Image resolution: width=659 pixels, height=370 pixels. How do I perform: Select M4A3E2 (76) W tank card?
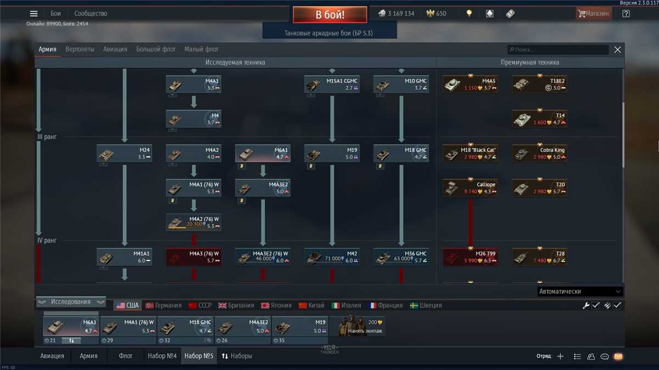click(263, 257)
